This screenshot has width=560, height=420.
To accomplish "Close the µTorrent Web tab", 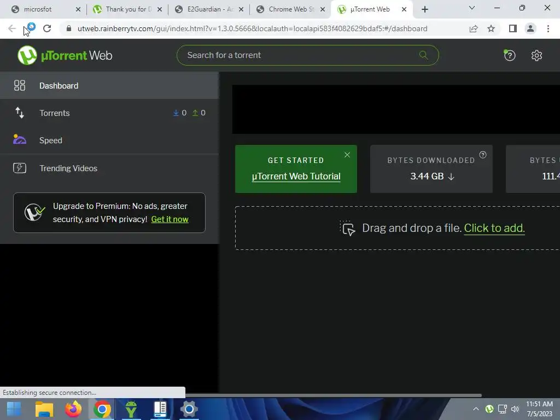I will (x=404, y=9).
